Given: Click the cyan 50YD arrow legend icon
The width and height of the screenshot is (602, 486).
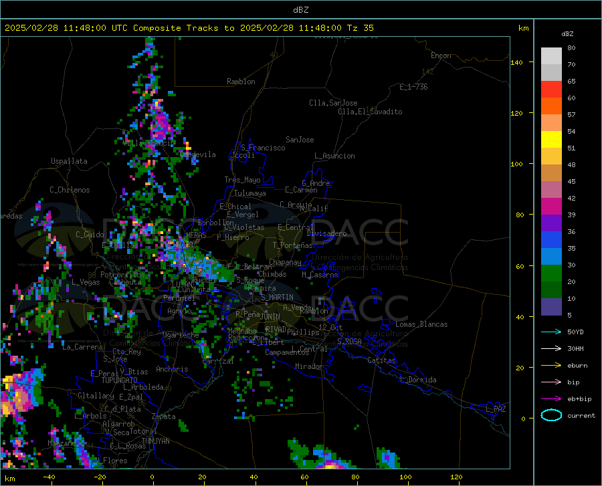Looking at the screenshot, I should (x=551, y=332).
